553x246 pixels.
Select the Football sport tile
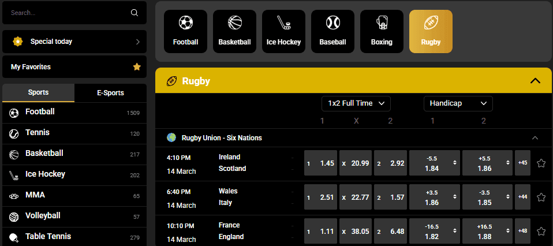tap(185, 31)
